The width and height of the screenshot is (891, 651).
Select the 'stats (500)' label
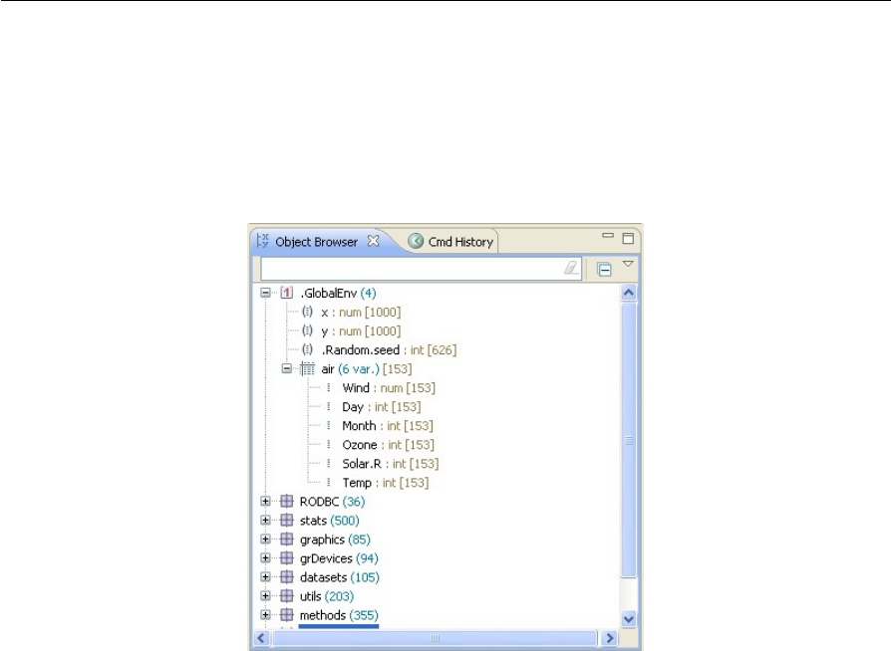click(330, 521)
